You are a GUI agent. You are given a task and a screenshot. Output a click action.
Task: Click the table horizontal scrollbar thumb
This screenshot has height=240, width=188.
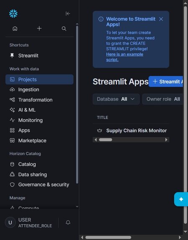(x=106, y=139)
